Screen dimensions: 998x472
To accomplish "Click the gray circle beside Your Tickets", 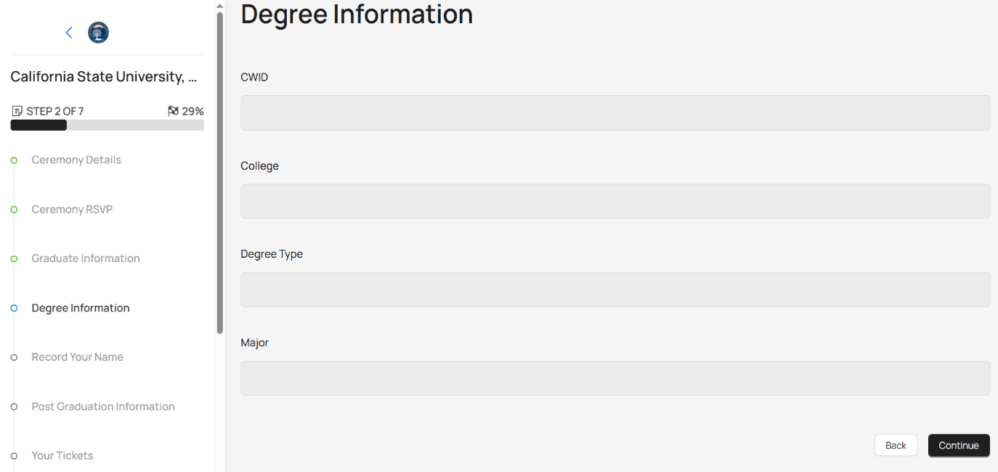I will tap(14, 456).
